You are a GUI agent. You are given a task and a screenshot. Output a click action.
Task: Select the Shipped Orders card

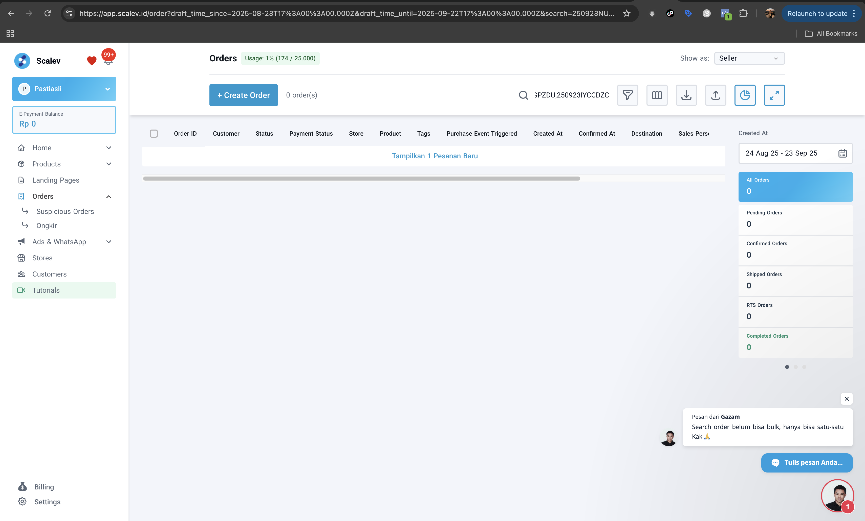coord(795,281)
